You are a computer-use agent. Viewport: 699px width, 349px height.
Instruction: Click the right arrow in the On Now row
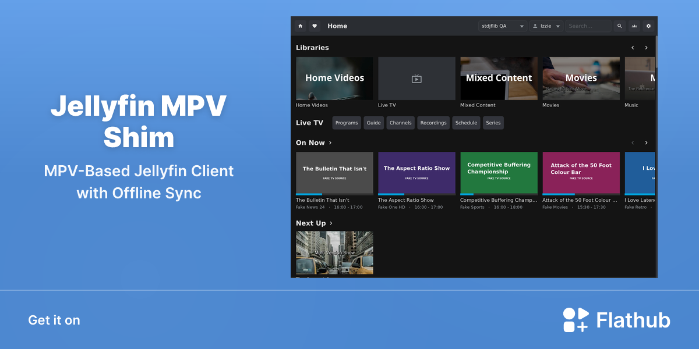coord(646,143)
